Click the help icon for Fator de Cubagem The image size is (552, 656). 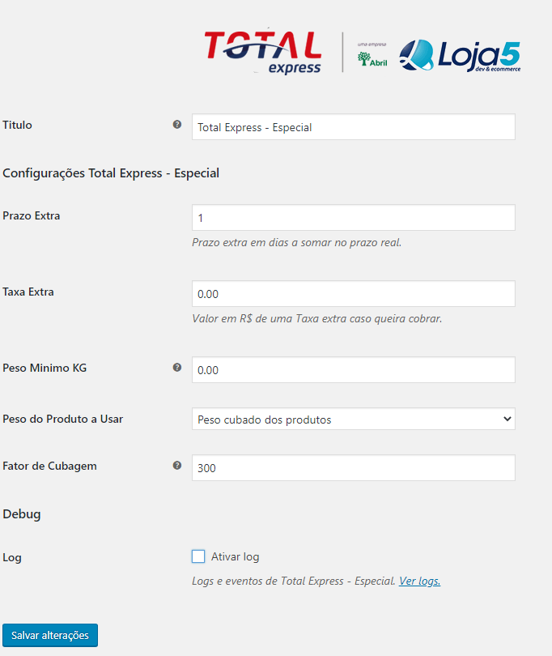[x=177, y=465]
